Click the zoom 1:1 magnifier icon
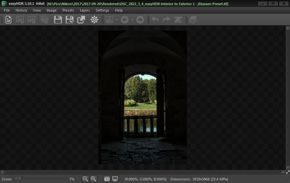Screen dimensions: 290x183 85,179
